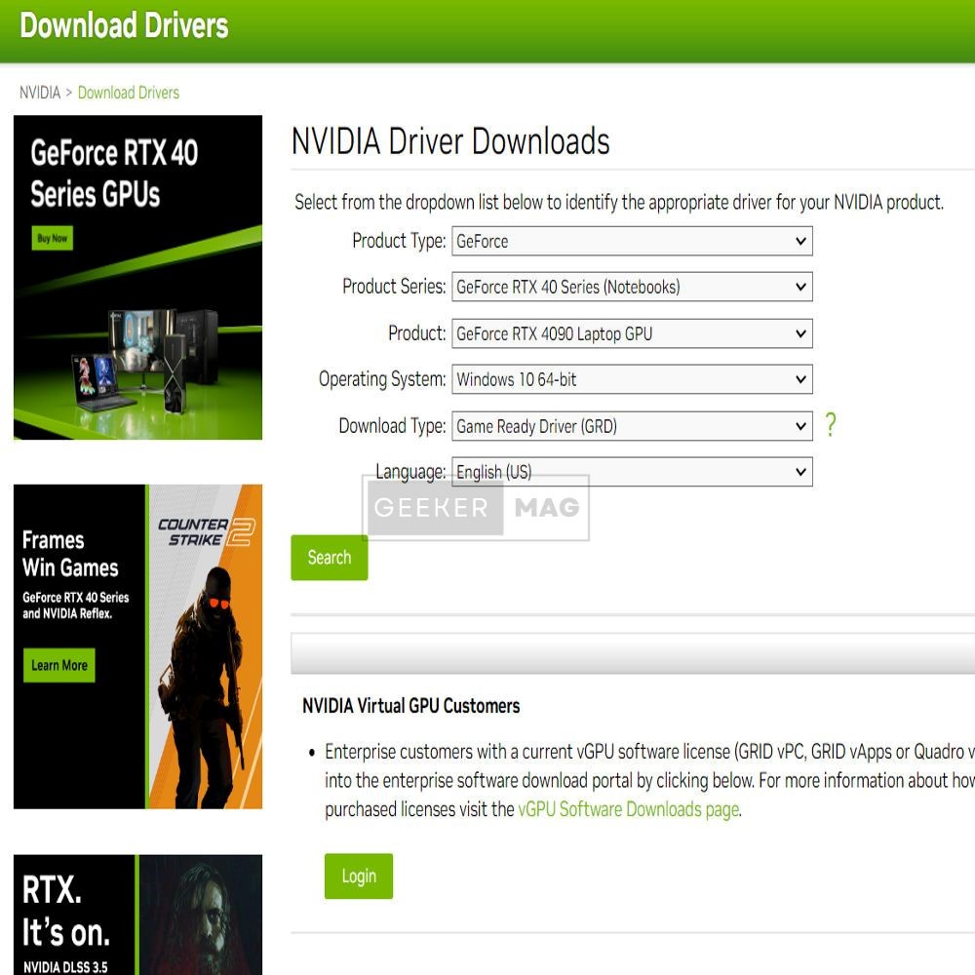
Task: Click the green Search button
Action: 329,558
